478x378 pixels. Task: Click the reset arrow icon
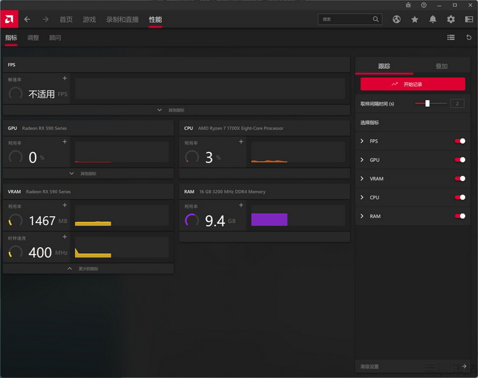coord(469,38)
